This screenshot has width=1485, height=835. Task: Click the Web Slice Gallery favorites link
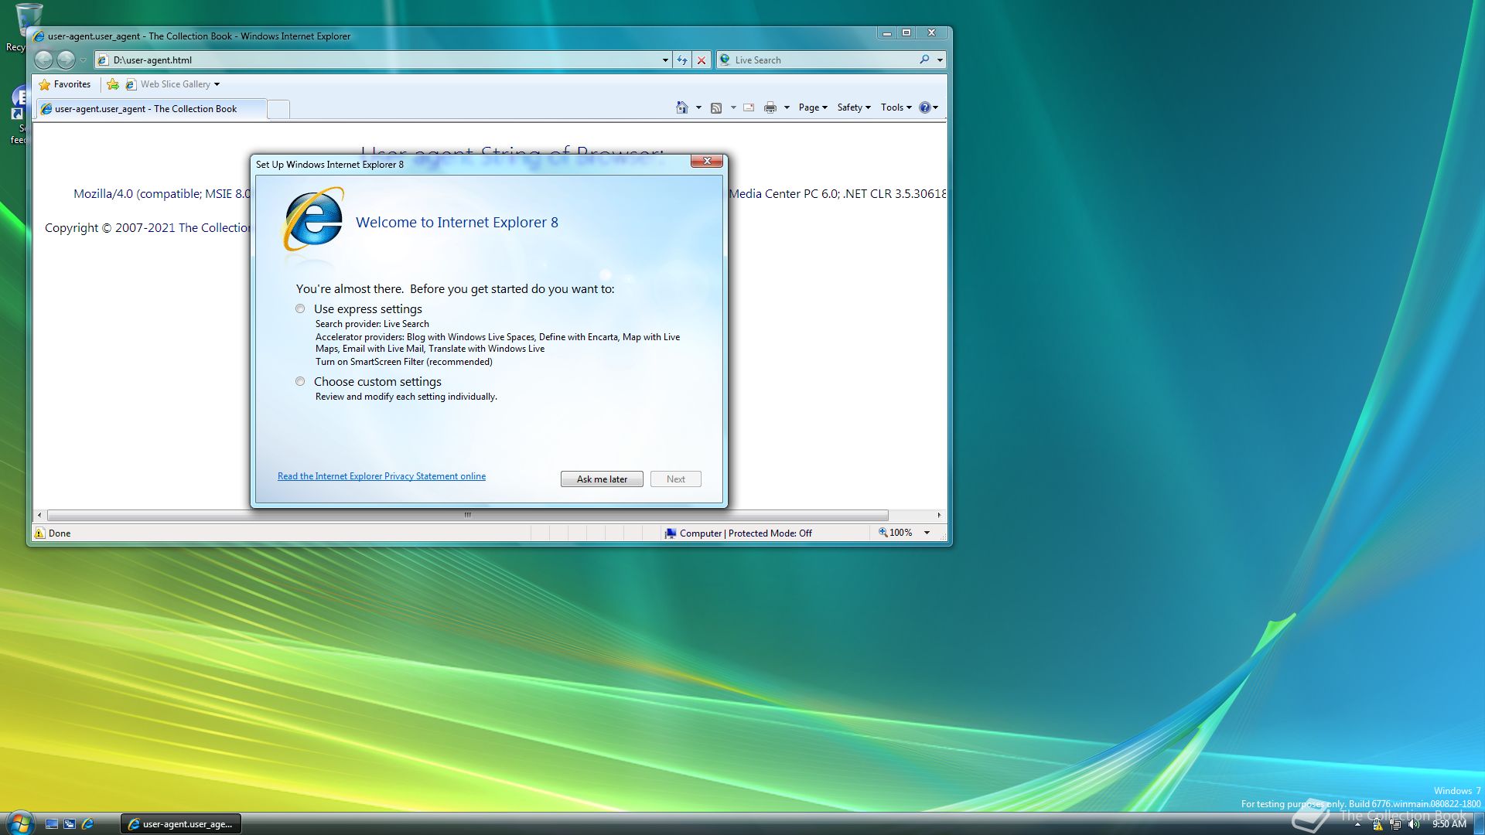tap(175, 84)
